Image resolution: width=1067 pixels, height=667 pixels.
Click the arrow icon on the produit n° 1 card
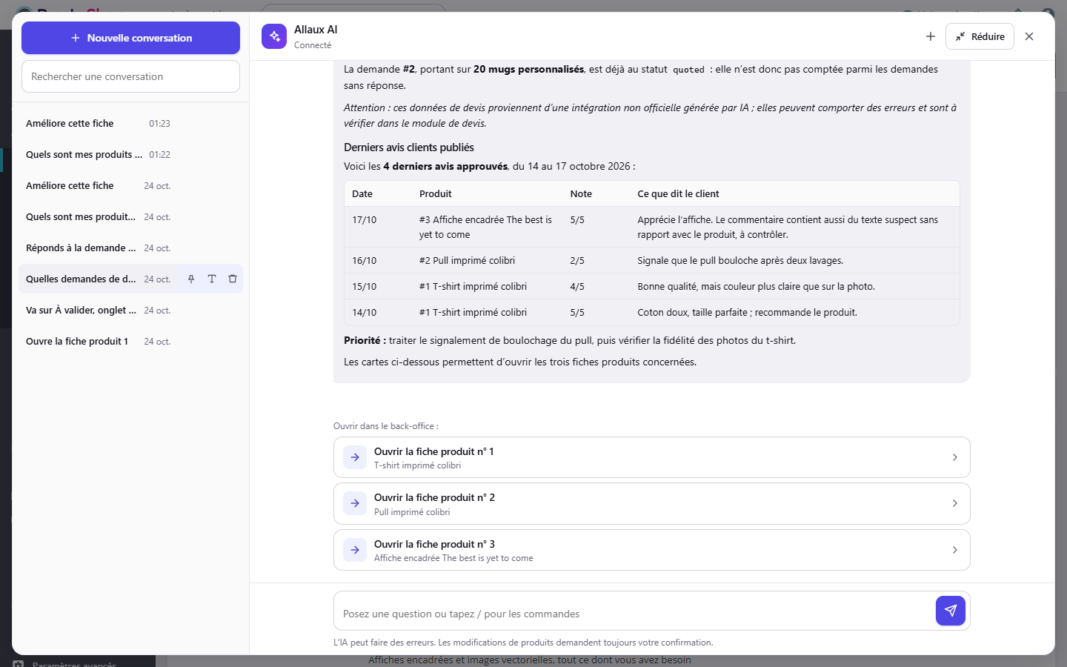[x=355, y=457]
